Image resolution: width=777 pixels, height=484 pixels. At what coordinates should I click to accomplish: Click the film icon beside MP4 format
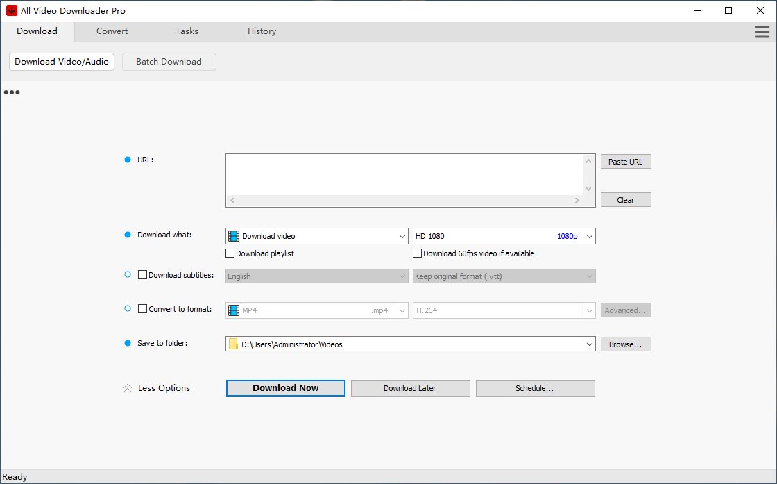coord(233,310)
